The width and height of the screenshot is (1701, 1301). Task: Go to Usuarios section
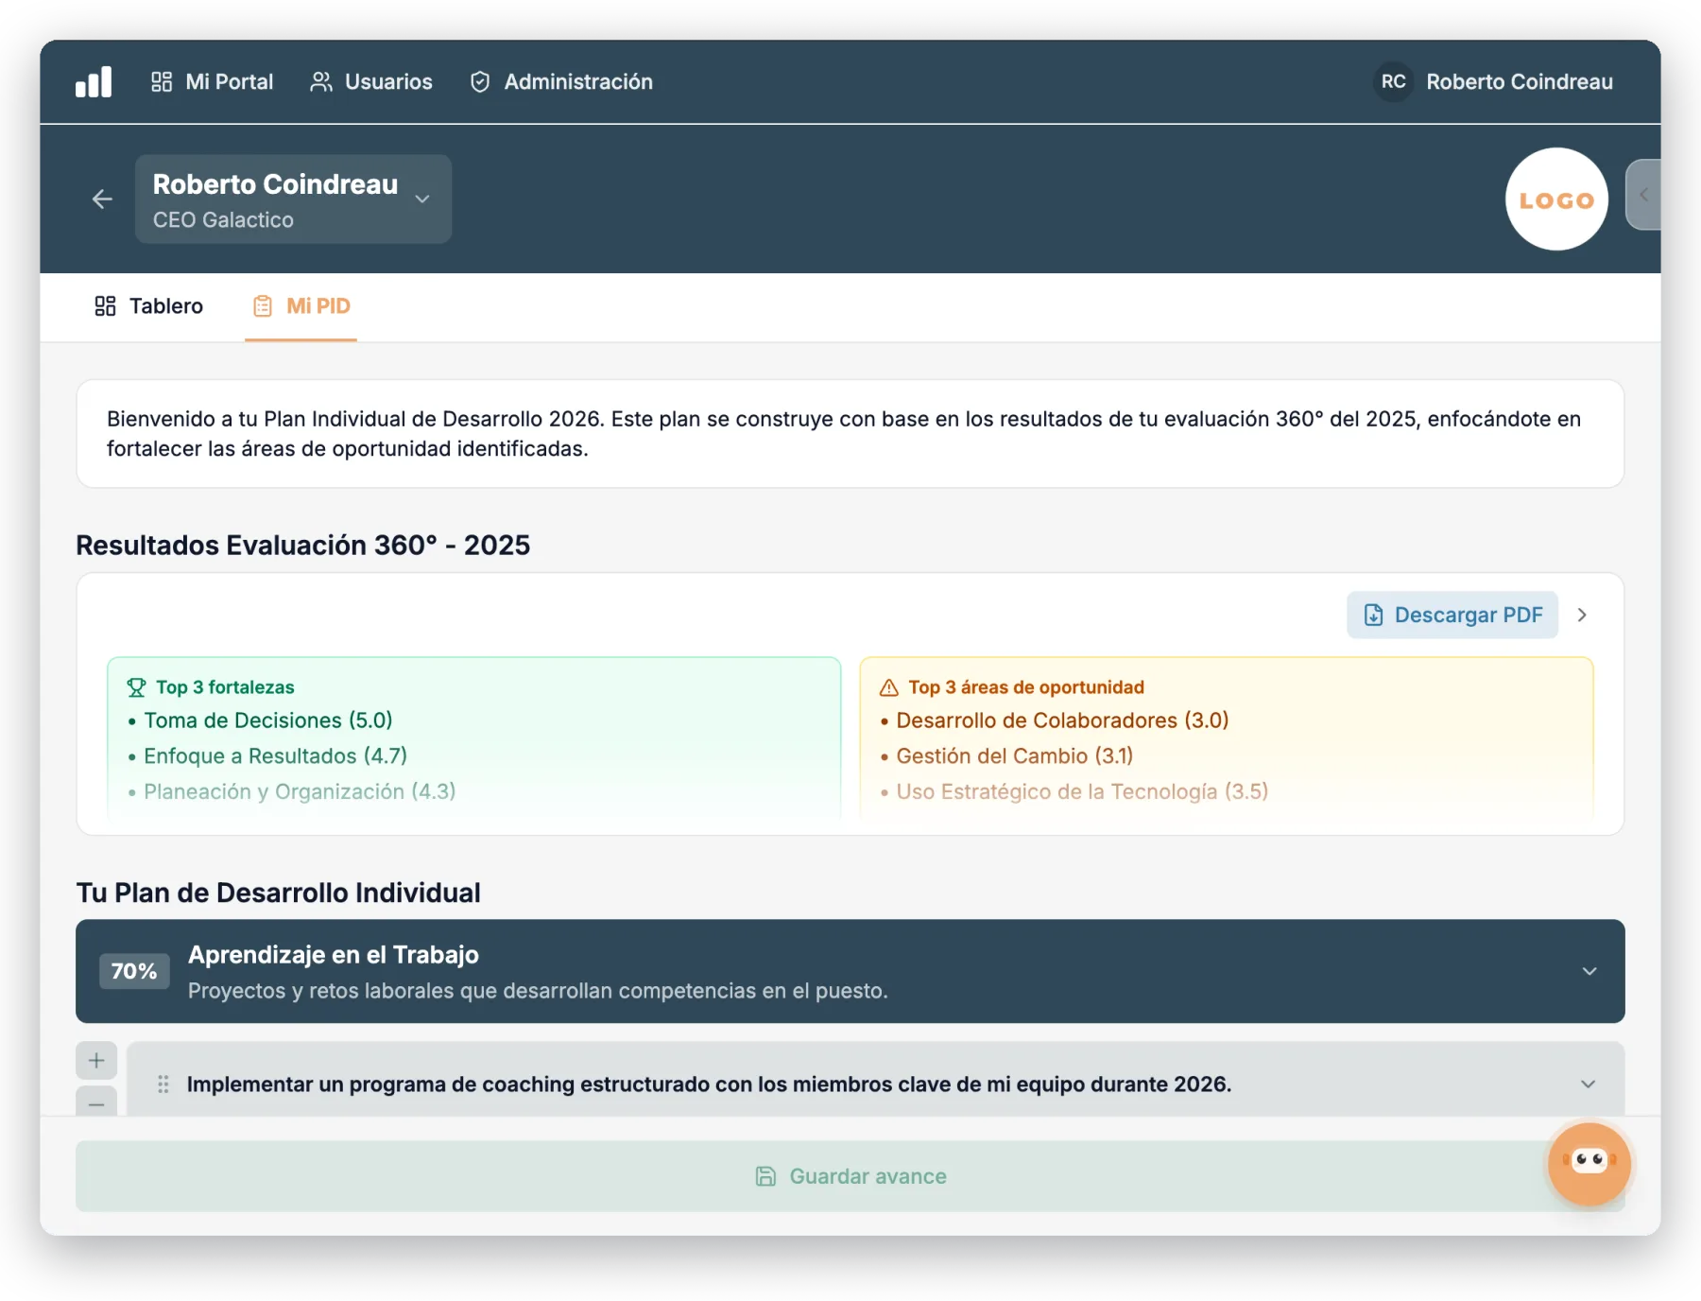tap(371, 82)
